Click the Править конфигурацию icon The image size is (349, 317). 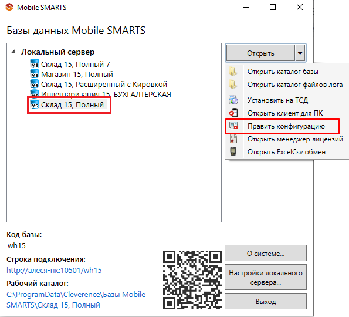pos(233,126)
